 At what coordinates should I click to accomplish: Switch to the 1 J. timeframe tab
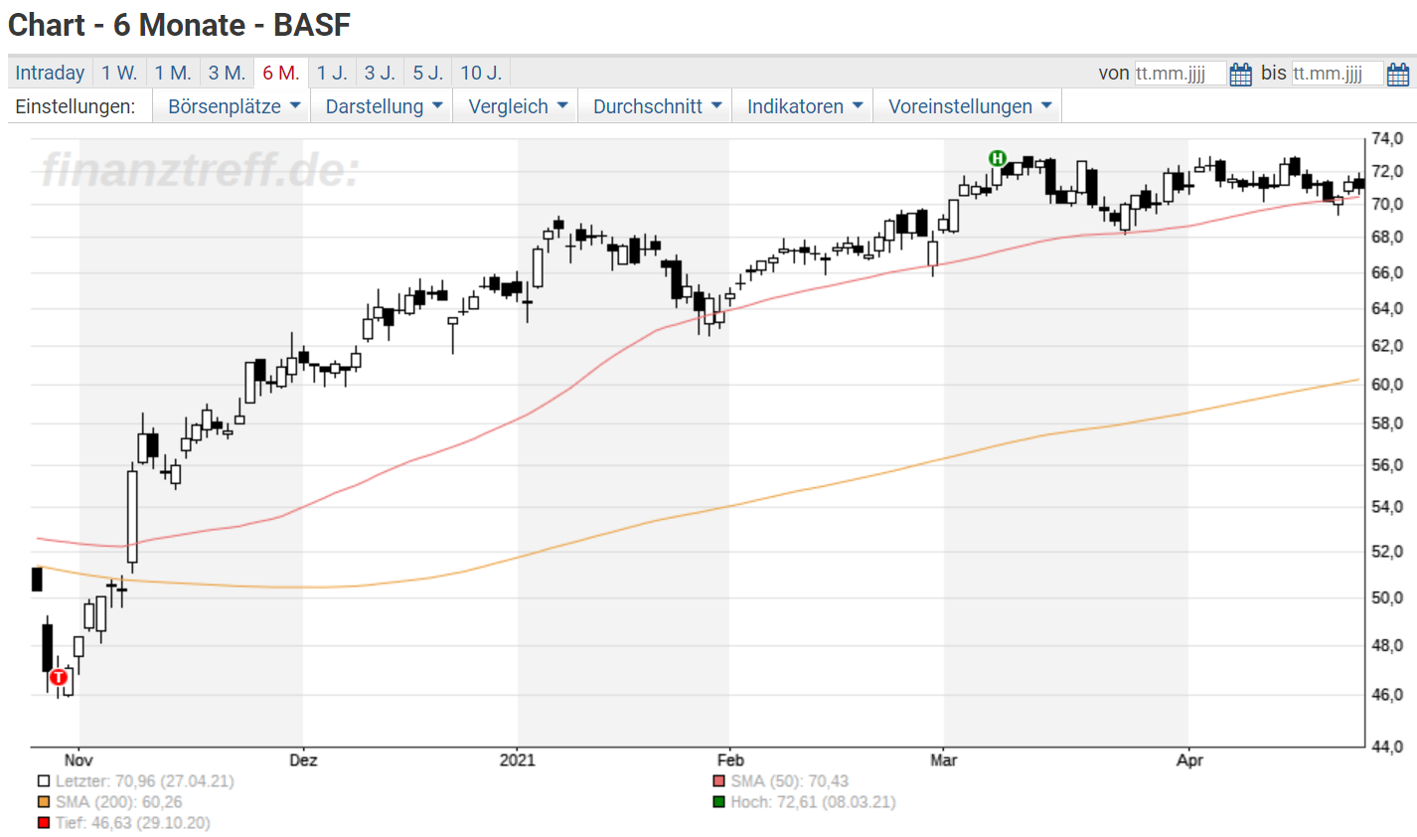[332, 73]
